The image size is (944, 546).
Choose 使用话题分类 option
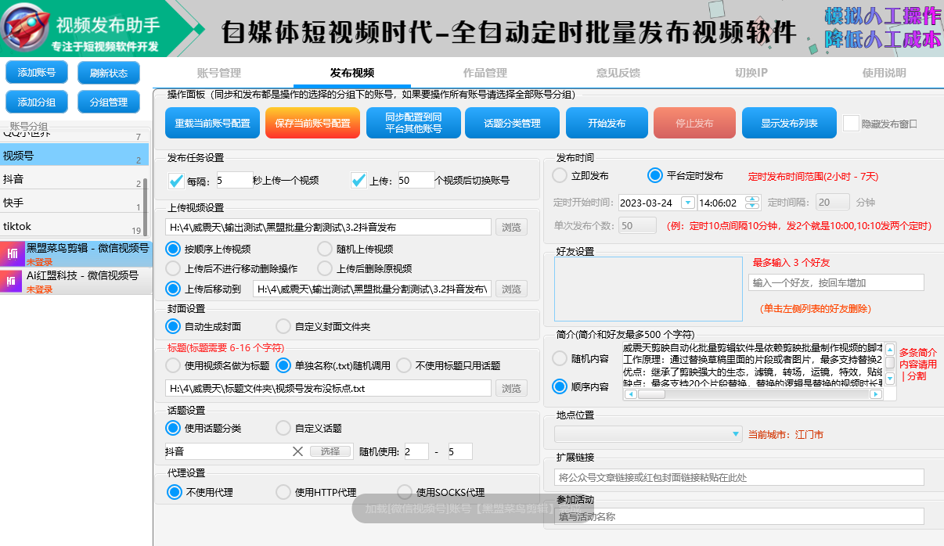click(173, 428)
